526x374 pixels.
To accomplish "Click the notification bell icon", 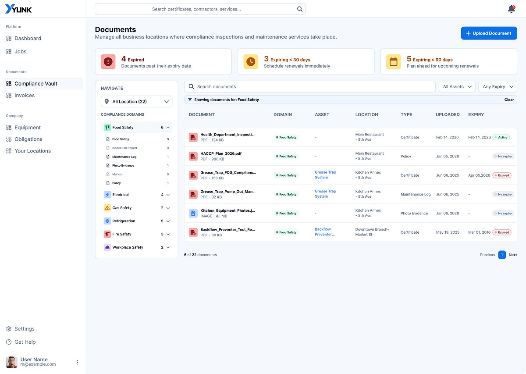I will (x=511, y=9).
